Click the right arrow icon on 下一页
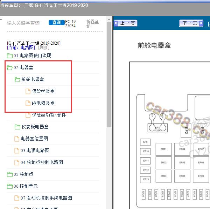The width and height of the screenshot is (210, 209). click(x=201, y=23)
